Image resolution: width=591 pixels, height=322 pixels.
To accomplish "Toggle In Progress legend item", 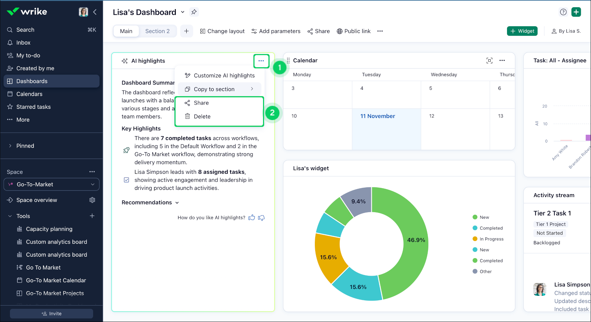I will tap(491, 239).
